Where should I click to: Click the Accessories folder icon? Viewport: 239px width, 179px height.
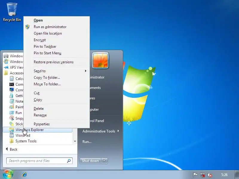pos(6,73)
